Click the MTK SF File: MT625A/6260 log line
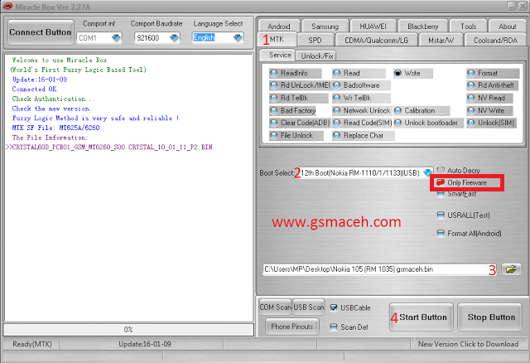The height and width of the screenshot is (363, 530). [55, 128]
